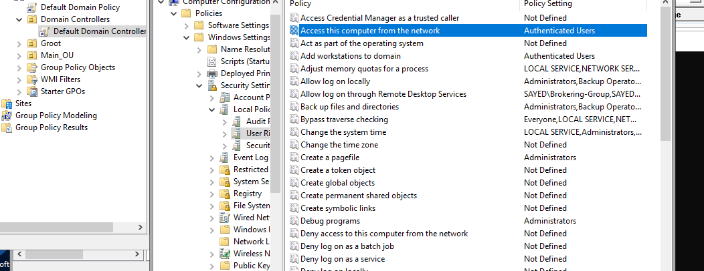
Task: Collapse the Policies node
Action: coord(174,13)
